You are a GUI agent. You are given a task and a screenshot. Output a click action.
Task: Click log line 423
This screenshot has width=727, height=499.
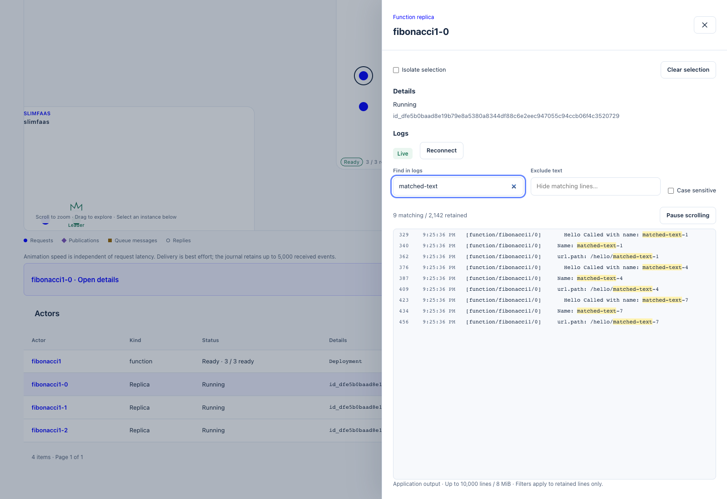[554, 300]
